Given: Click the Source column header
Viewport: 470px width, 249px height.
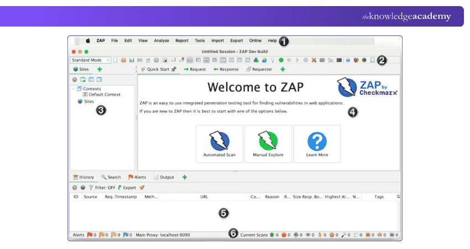Looking at the screenshot, I should [x=90, y=196].
